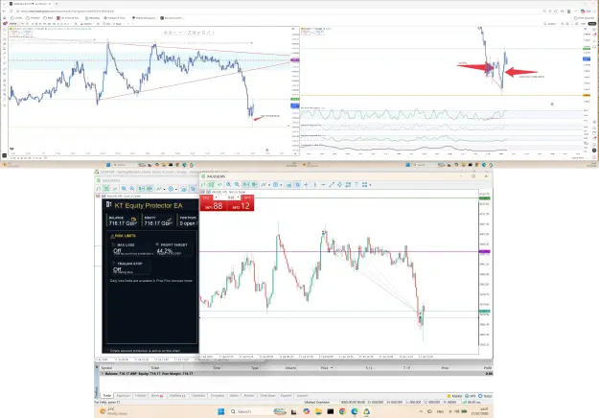This screenshot has width=599, height=418.
Task: Click the BUY one-click trading button
Action: click(x=241, y=205)
